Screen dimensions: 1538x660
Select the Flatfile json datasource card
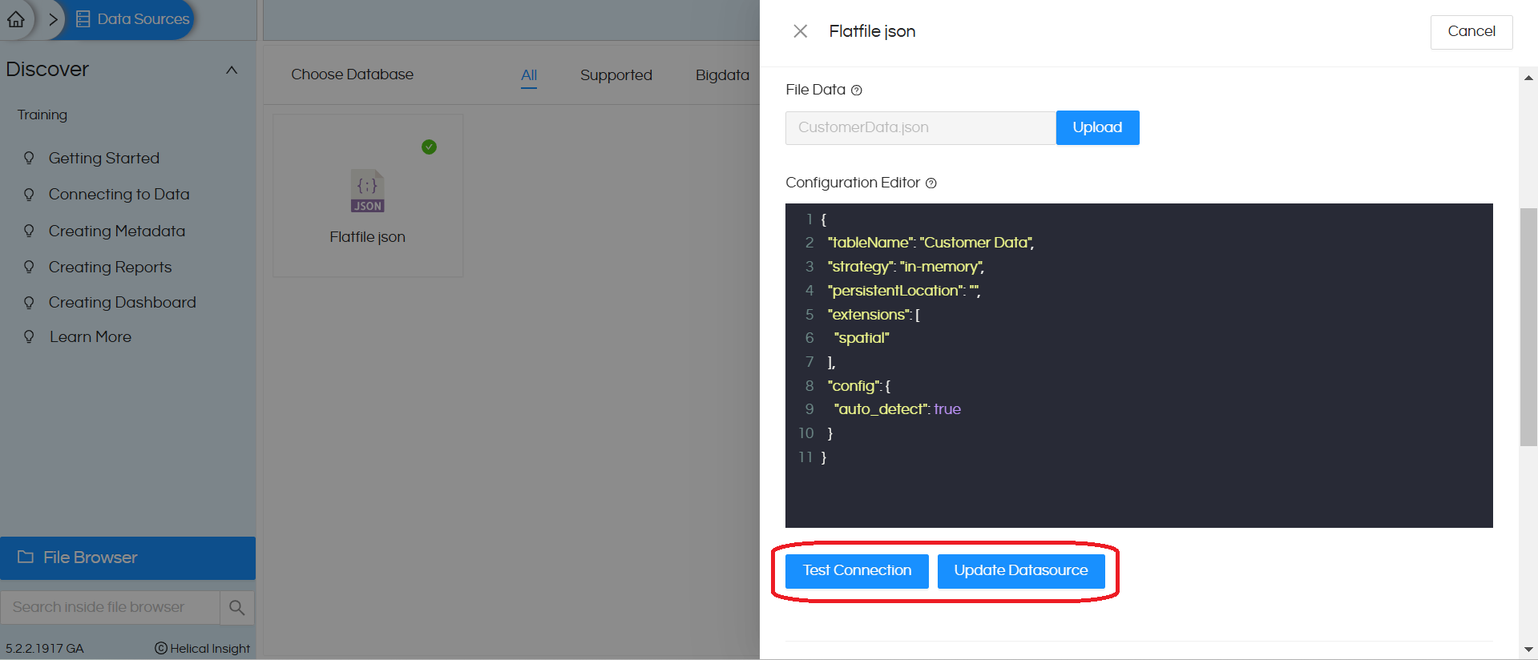(x=368, y=195)
